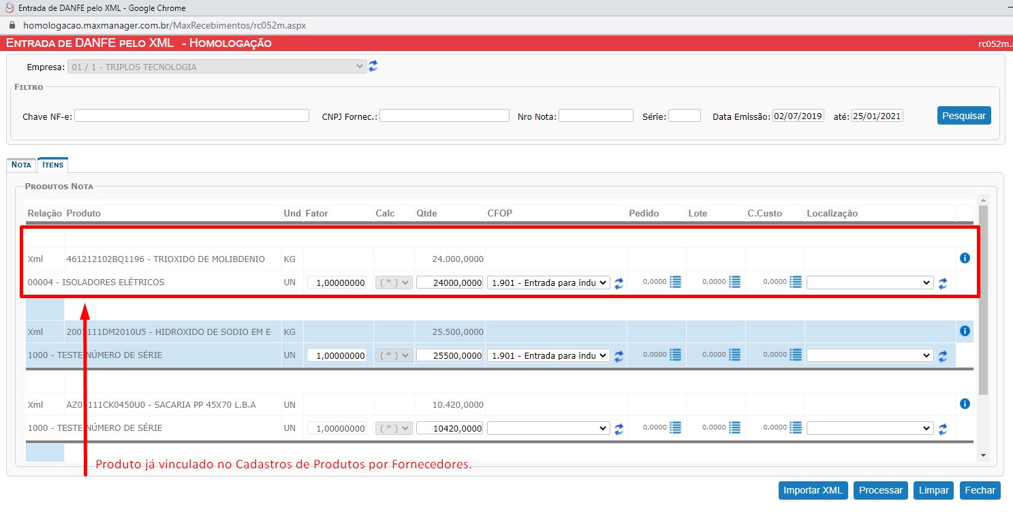The width and height of the screenshot is (1013, 516).
Task: Open C.Custo list in 10420,0000 quantity row
Action: [795, 428]
